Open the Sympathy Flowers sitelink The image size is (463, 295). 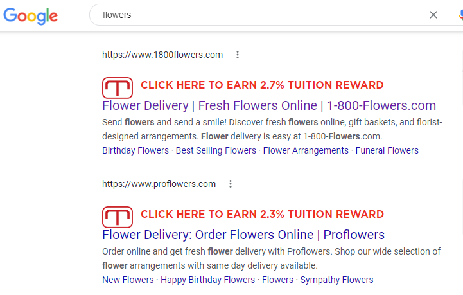336,280
